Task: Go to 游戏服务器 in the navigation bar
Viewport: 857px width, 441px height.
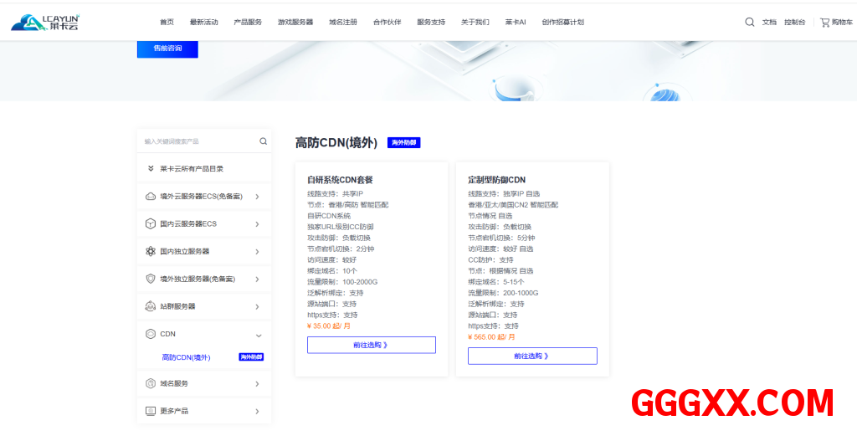Action: (x=295, y=22)
